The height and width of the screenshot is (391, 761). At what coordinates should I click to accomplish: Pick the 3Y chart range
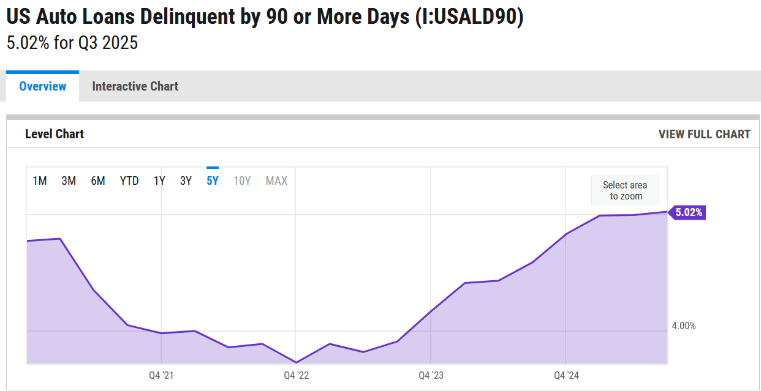[x=186, y=181]
